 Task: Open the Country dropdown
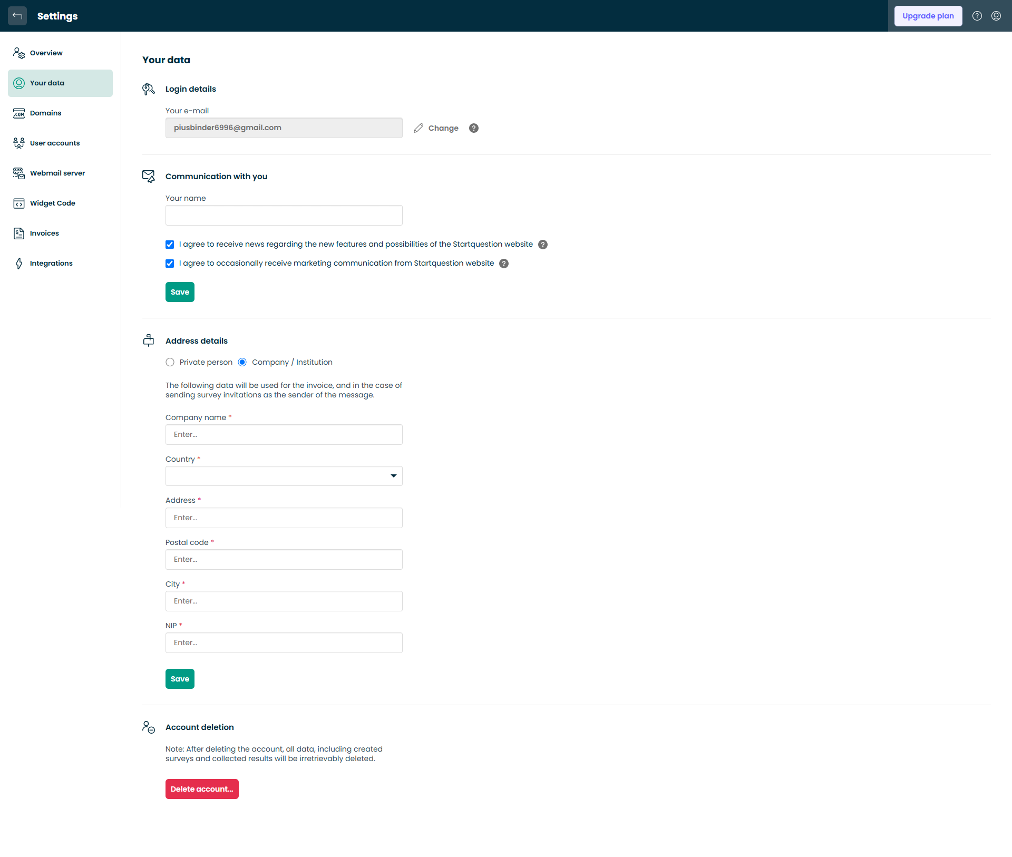coord(284,476)
